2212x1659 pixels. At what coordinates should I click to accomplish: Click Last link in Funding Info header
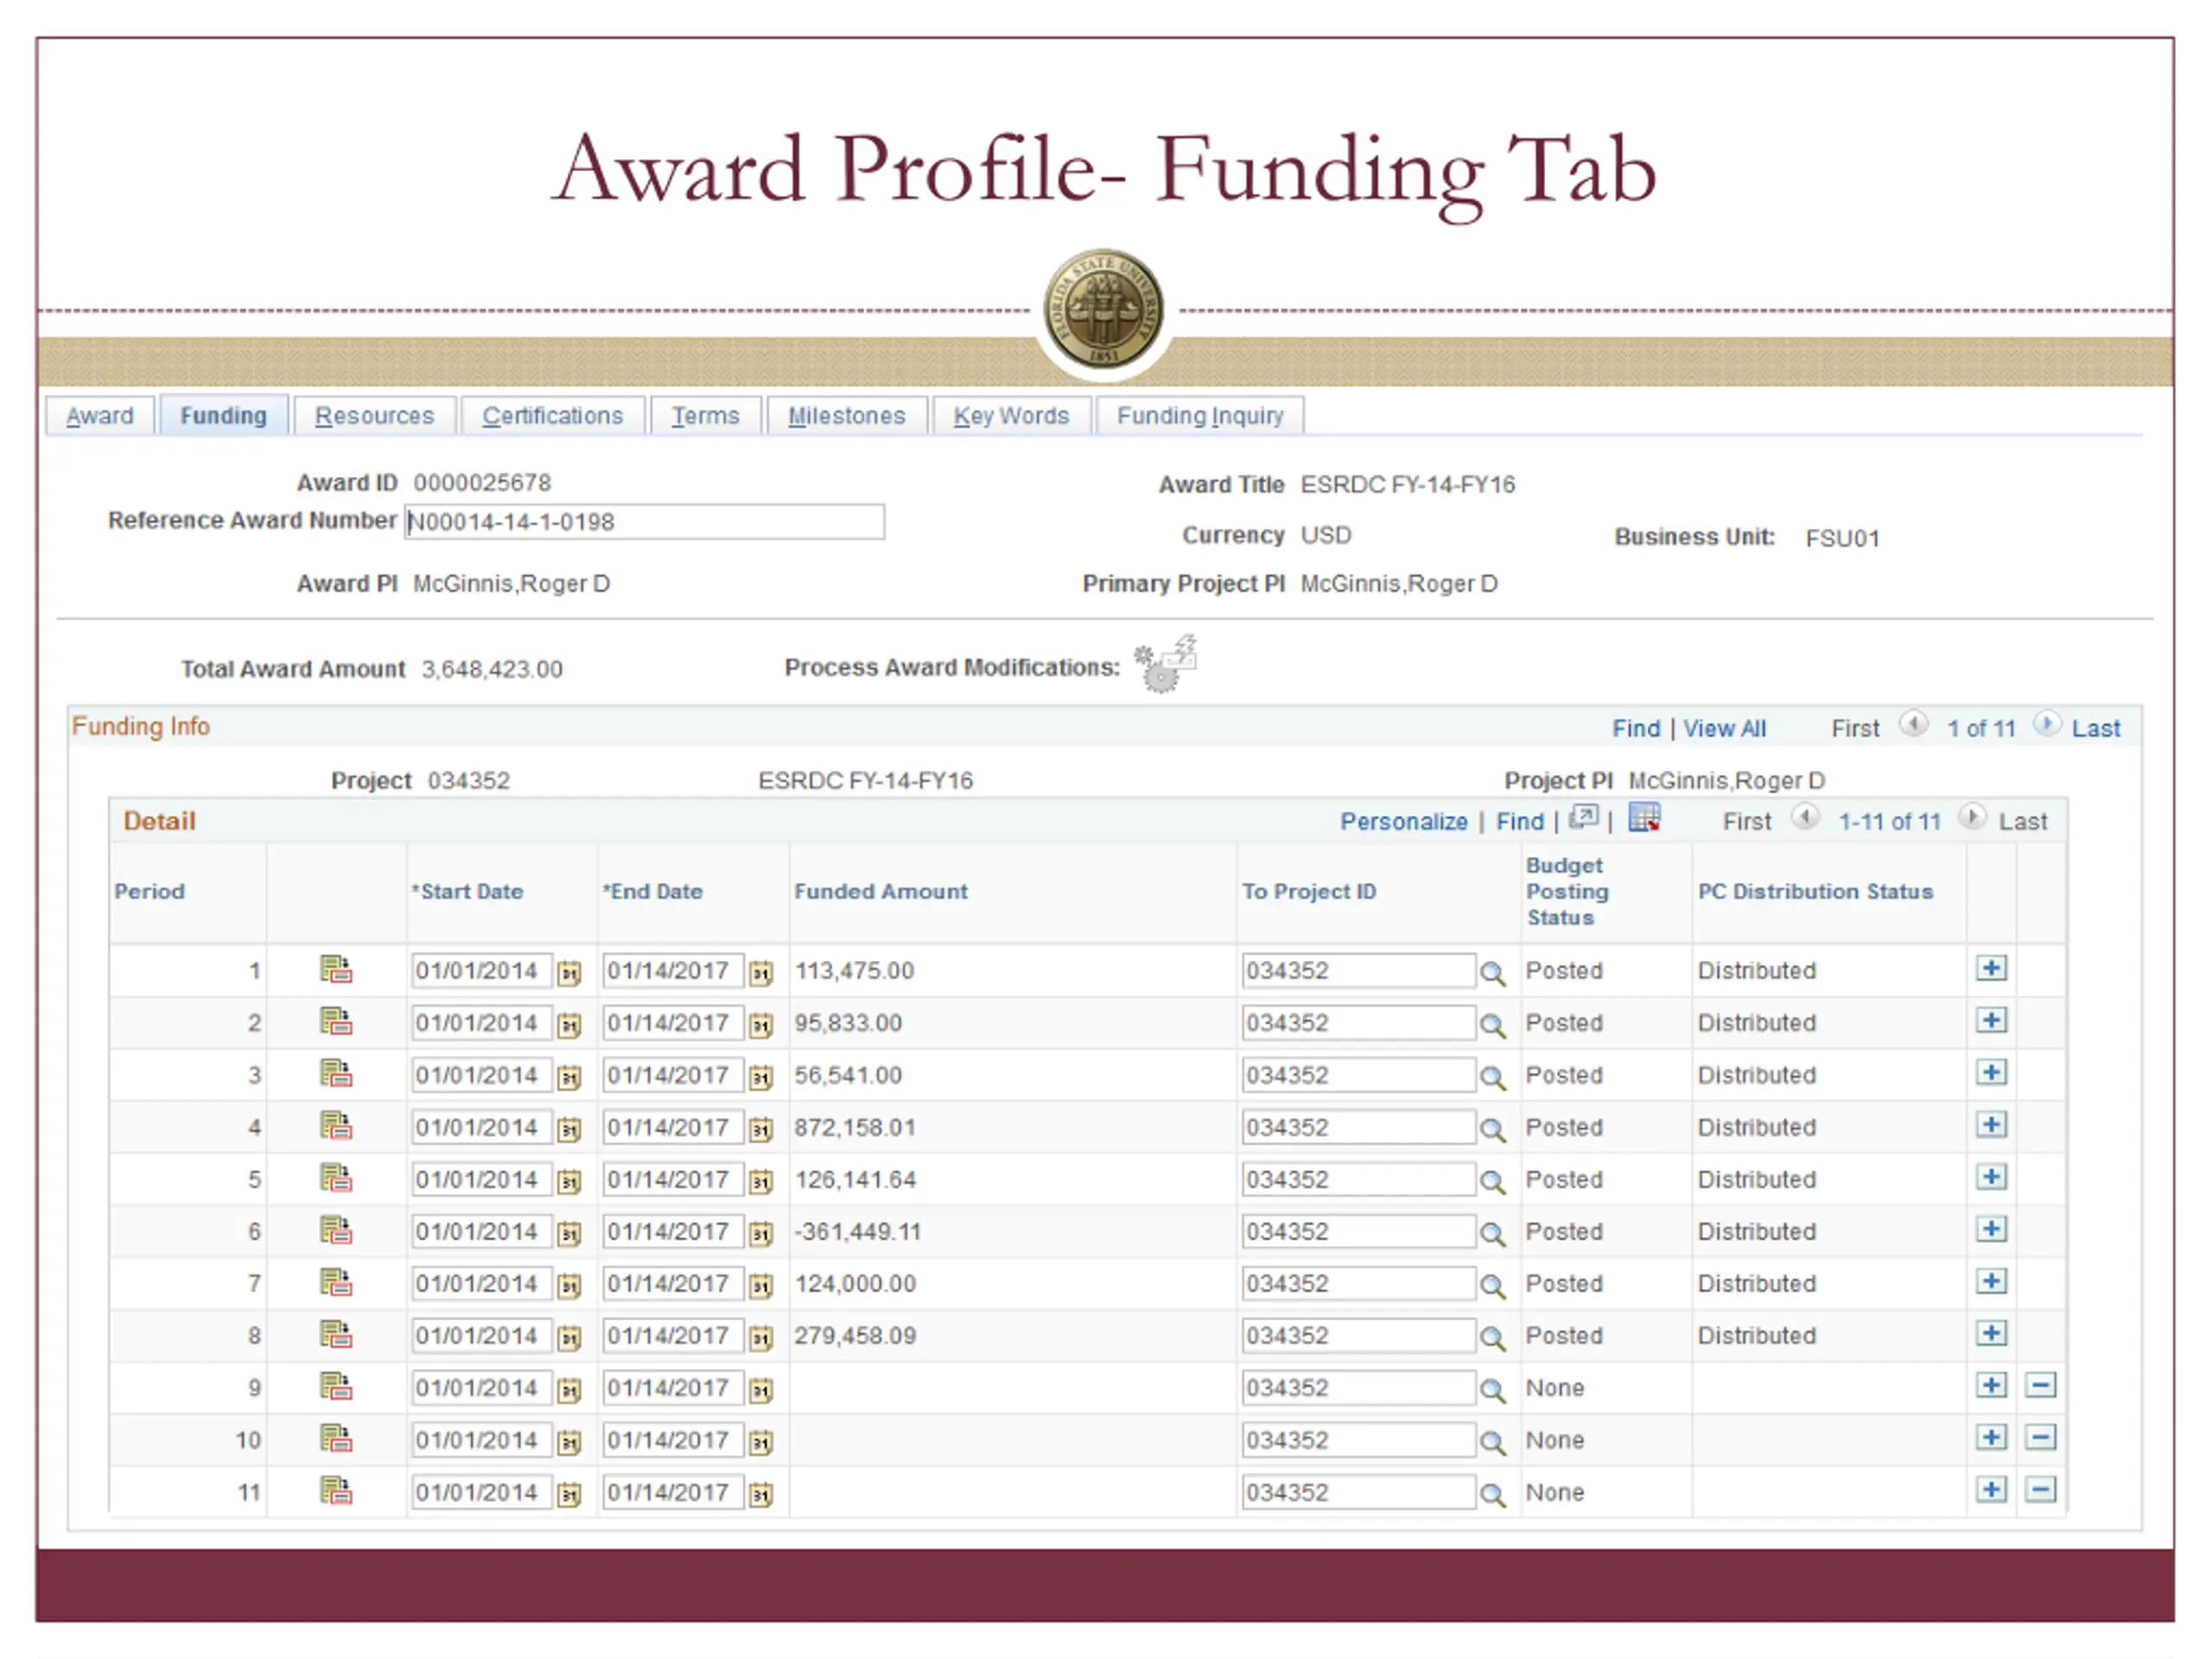[x=2096, y=728]
